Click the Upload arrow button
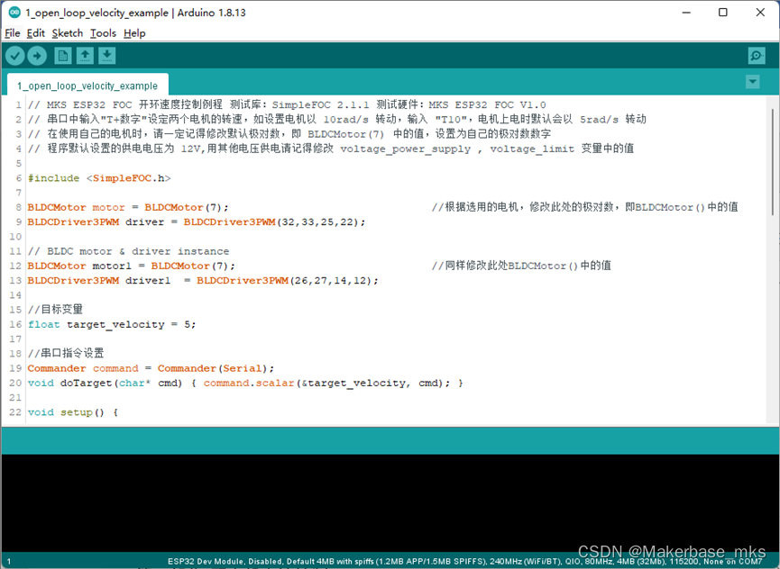 pos(37,56)
